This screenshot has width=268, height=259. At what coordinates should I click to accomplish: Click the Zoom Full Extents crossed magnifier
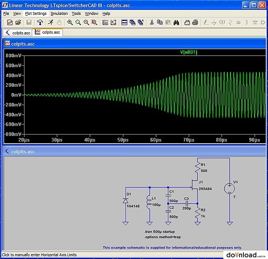94,22
